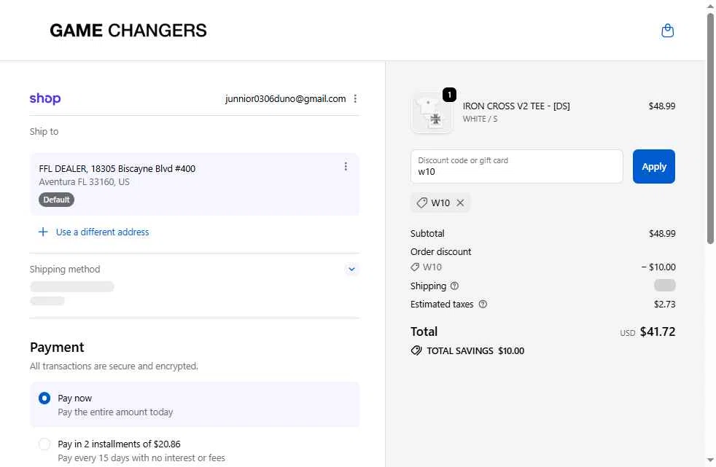The image size is (716, 467).
Task: Apply the discount code
Action: click(x=653, y=166)
